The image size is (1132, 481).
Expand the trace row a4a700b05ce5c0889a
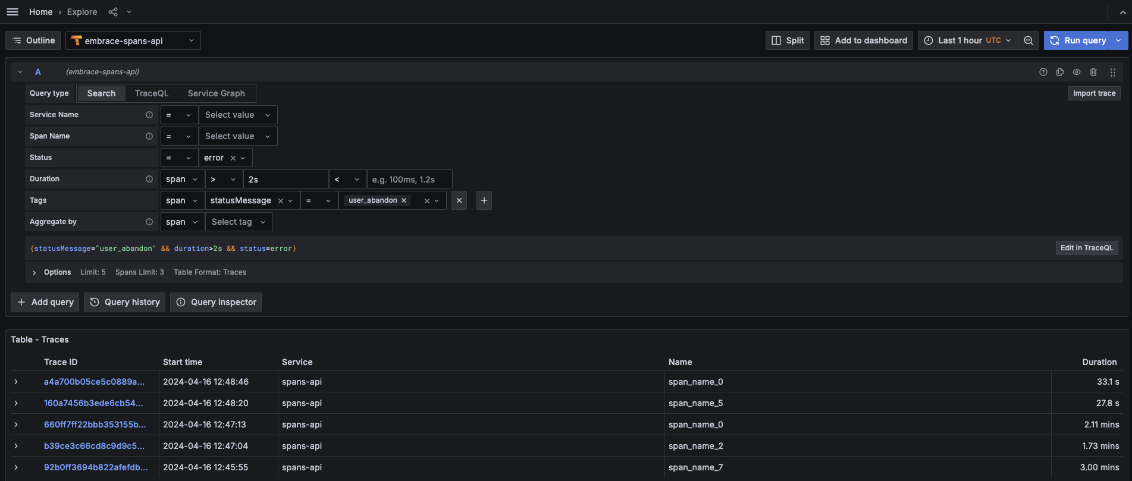pos(16,382)
